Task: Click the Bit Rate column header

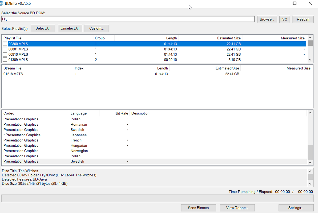Action: click(114, 113)
